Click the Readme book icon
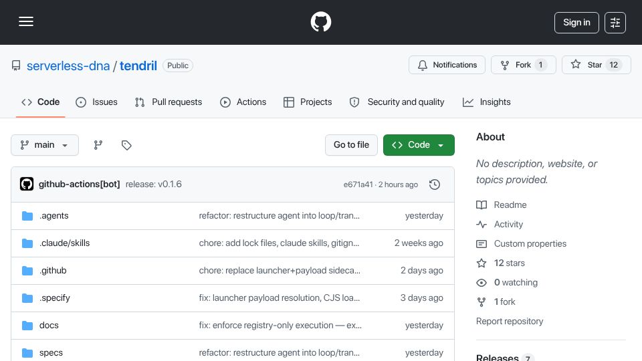The height and width of the screenshot is (361, 642). pyautogui.click(x=481, y=205)
